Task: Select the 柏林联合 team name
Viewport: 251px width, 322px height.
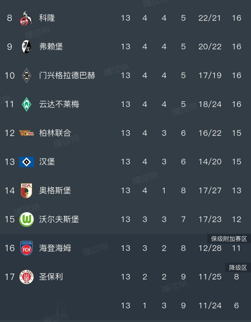Action: pos(55,133)
